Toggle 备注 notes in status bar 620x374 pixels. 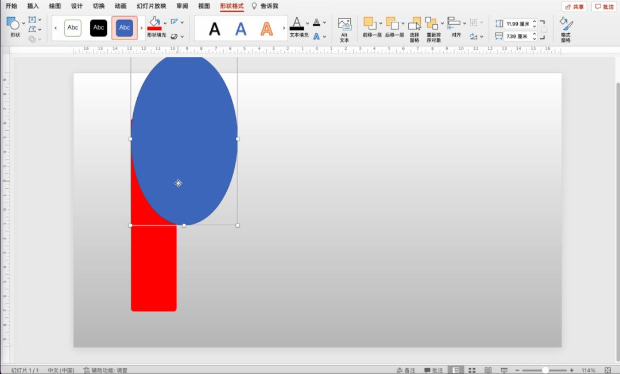(406, 370)
